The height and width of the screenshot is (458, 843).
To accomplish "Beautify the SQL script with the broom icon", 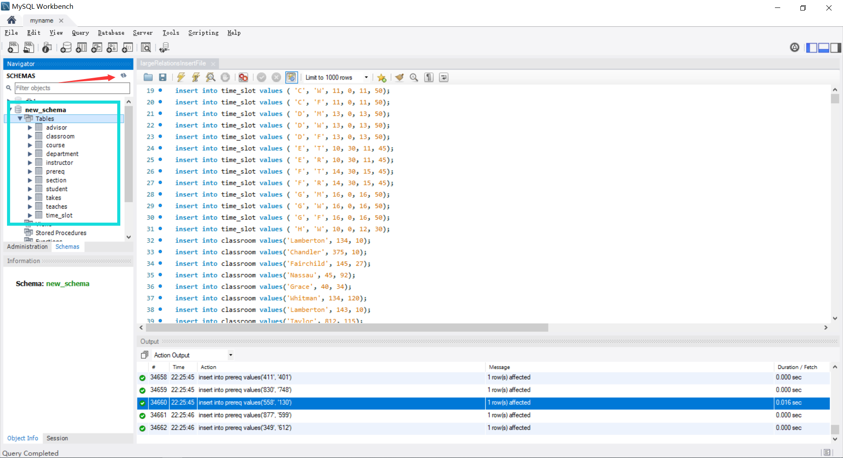I will 399,77.
